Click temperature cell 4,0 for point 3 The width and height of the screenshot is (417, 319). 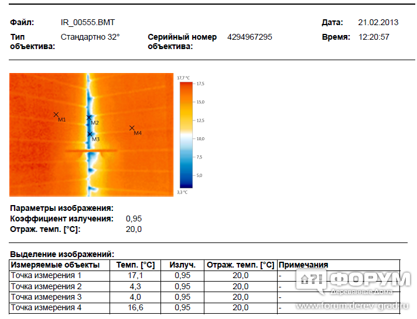coord(135,297)
